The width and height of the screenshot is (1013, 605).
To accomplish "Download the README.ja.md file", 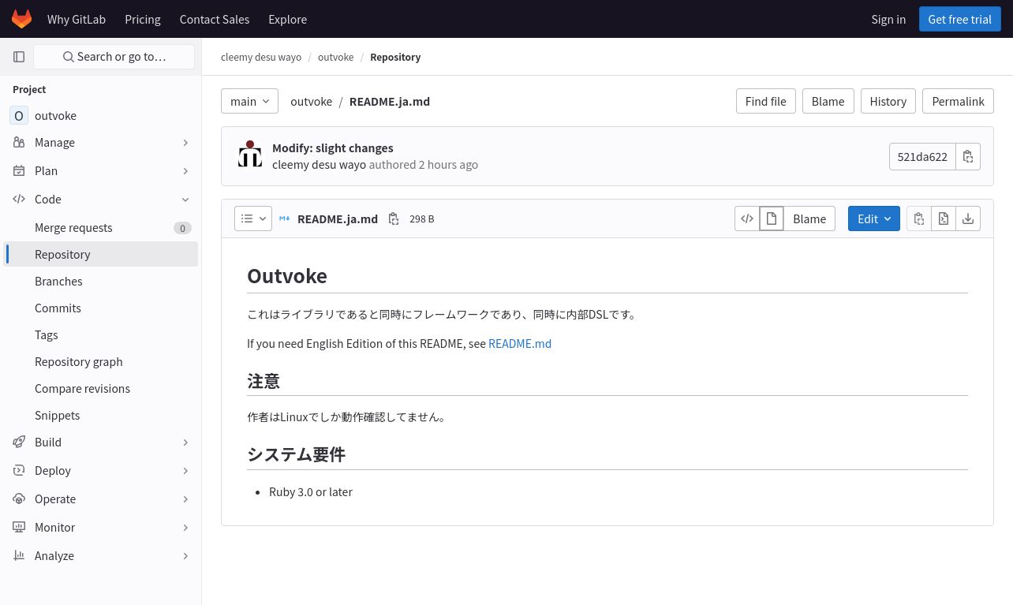I will tap(968, 218).
